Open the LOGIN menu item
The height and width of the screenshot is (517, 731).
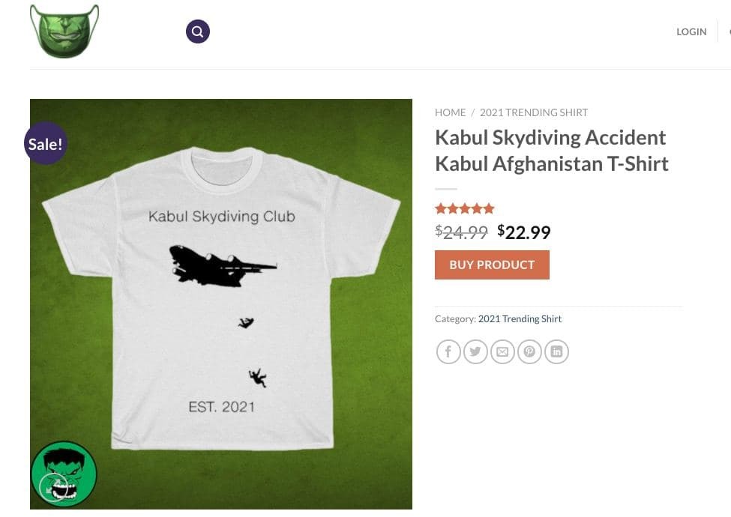coord(691,31)
